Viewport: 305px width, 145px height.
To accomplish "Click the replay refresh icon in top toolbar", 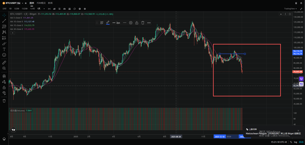I will click(x=74, y=9).
